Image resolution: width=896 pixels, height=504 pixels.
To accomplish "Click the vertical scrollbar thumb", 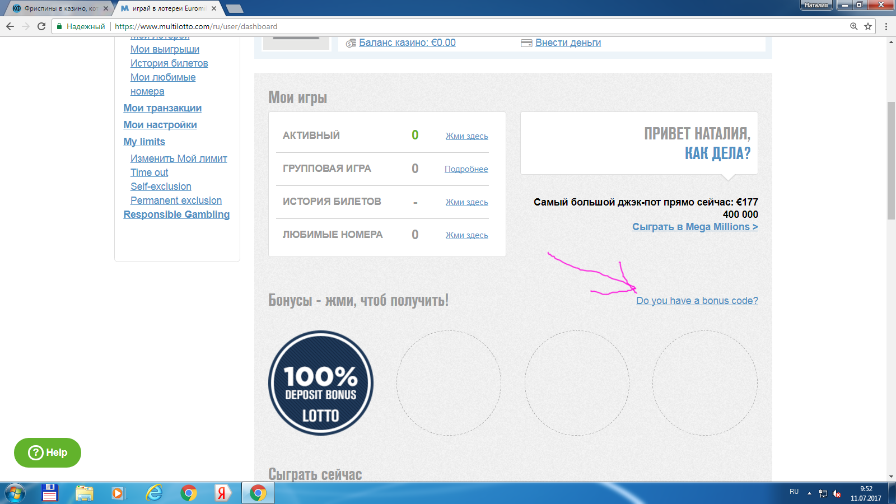I will tap(891, 161).
